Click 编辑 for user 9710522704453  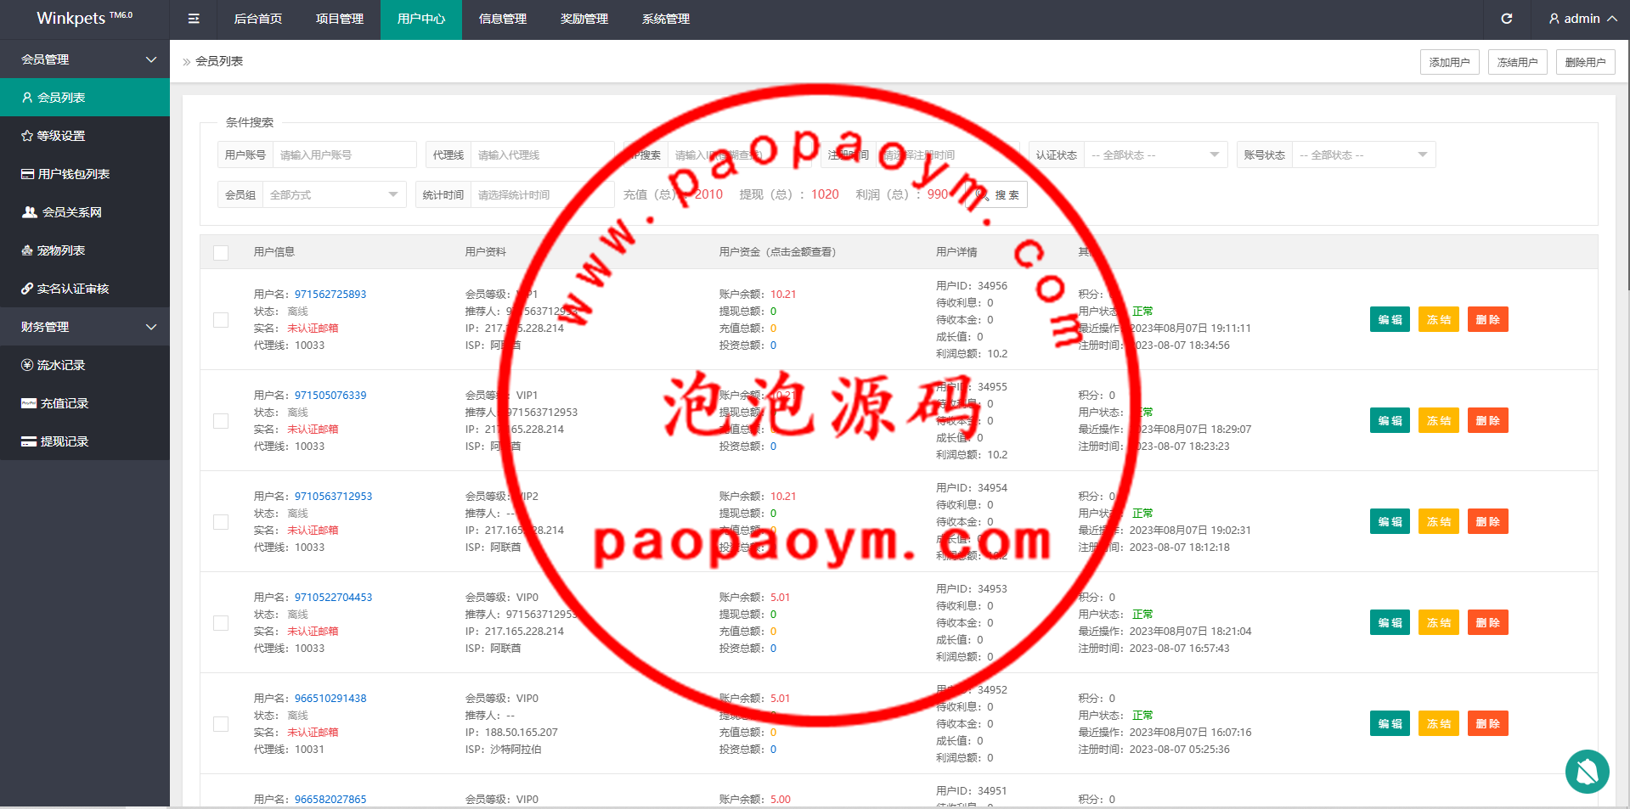[x=1390, y=623]
